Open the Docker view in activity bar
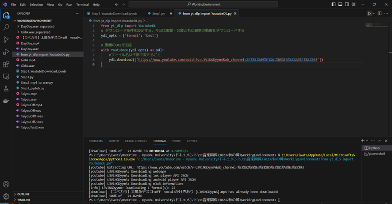The height and width of the screenshot is (204, 392). coord(6,101)
